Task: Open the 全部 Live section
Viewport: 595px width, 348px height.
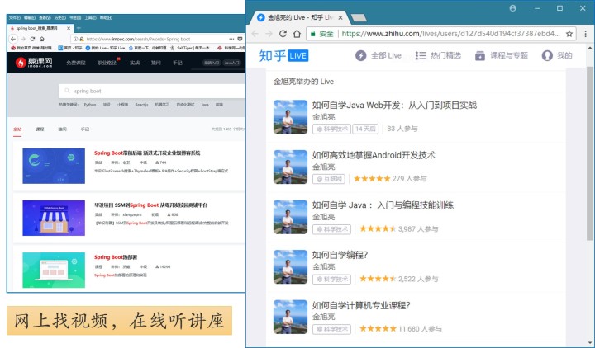Action: pos(378,55)
